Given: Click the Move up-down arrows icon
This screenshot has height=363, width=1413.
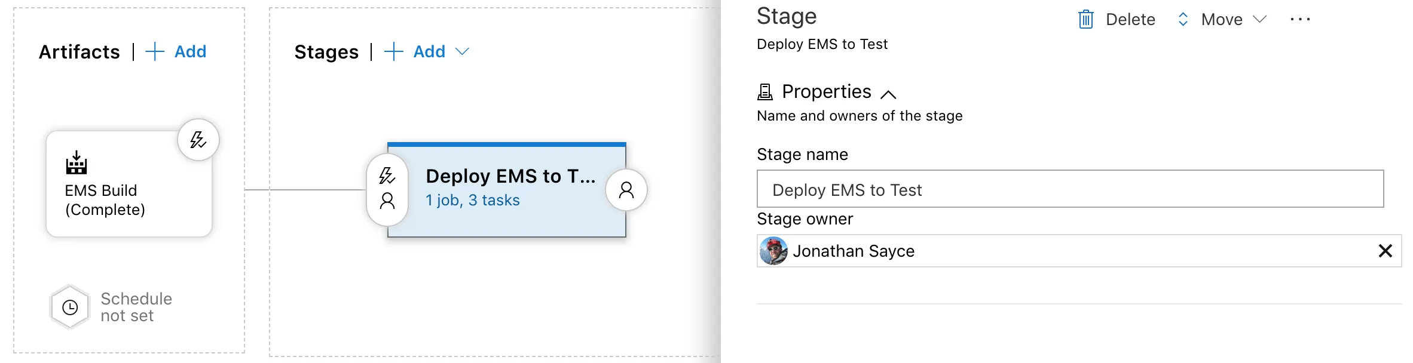Looking at the screenshot, I should tap(1183, 20).
